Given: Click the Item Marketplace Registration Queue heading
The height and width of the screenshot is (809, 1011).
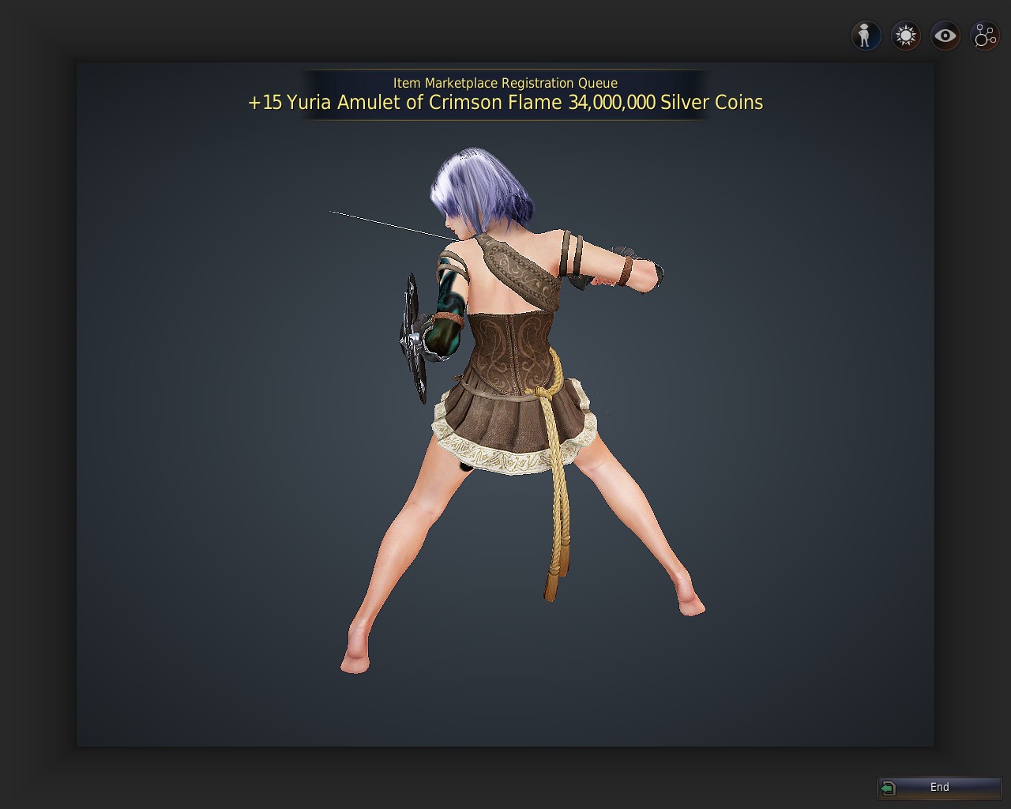Looking at the screenshot, I should click(505, 83).
